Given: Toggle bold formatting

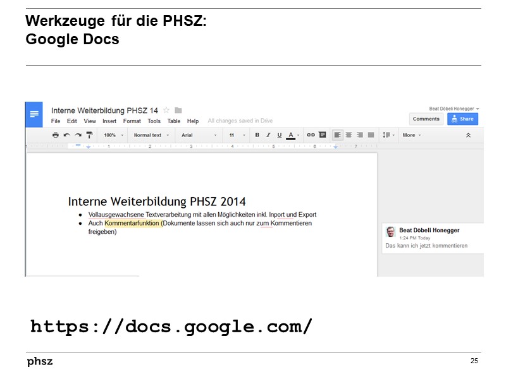Looking at the screenshot, I should (256, 135).
